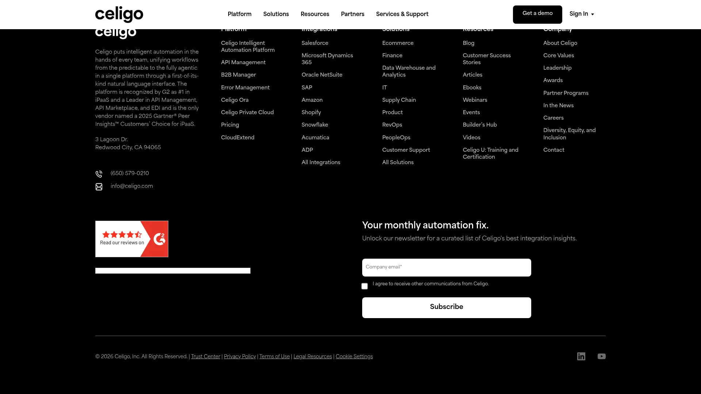701x394 pixels.
Task: Open the Salesforce integration link
Action: (x=315, y=43)
